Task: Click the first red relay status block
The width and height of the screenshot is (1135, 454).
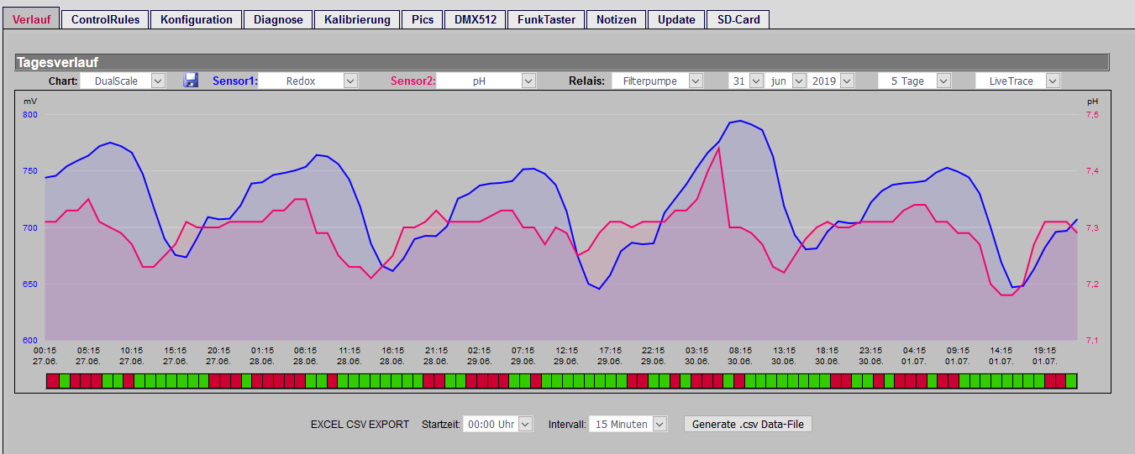Action: 53,381
